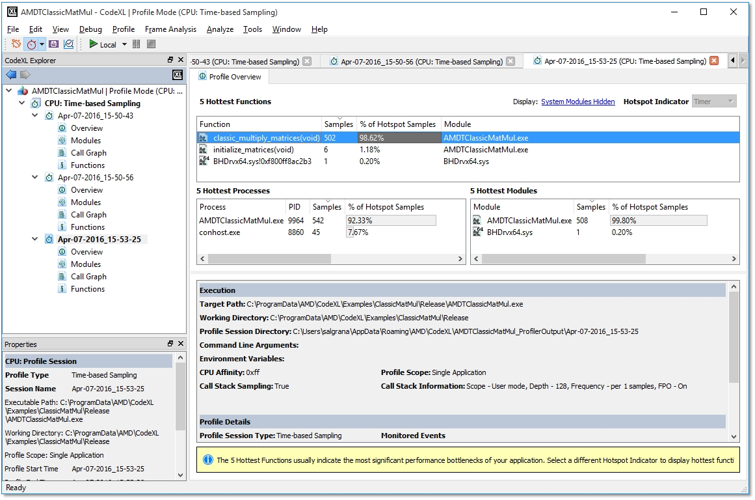The width and height of the screenshot is (755, 500).
Task: Click the System Modules Hidden link
Action: 578,102
